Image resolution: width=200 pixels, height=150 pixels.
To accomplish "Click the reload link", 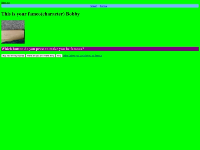I will click(x=93, y=6).
